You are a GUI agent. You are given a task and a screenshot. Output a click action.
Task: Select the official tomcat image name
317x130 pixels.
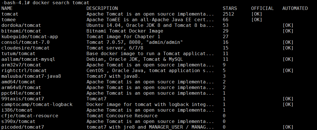pos(10,14)
